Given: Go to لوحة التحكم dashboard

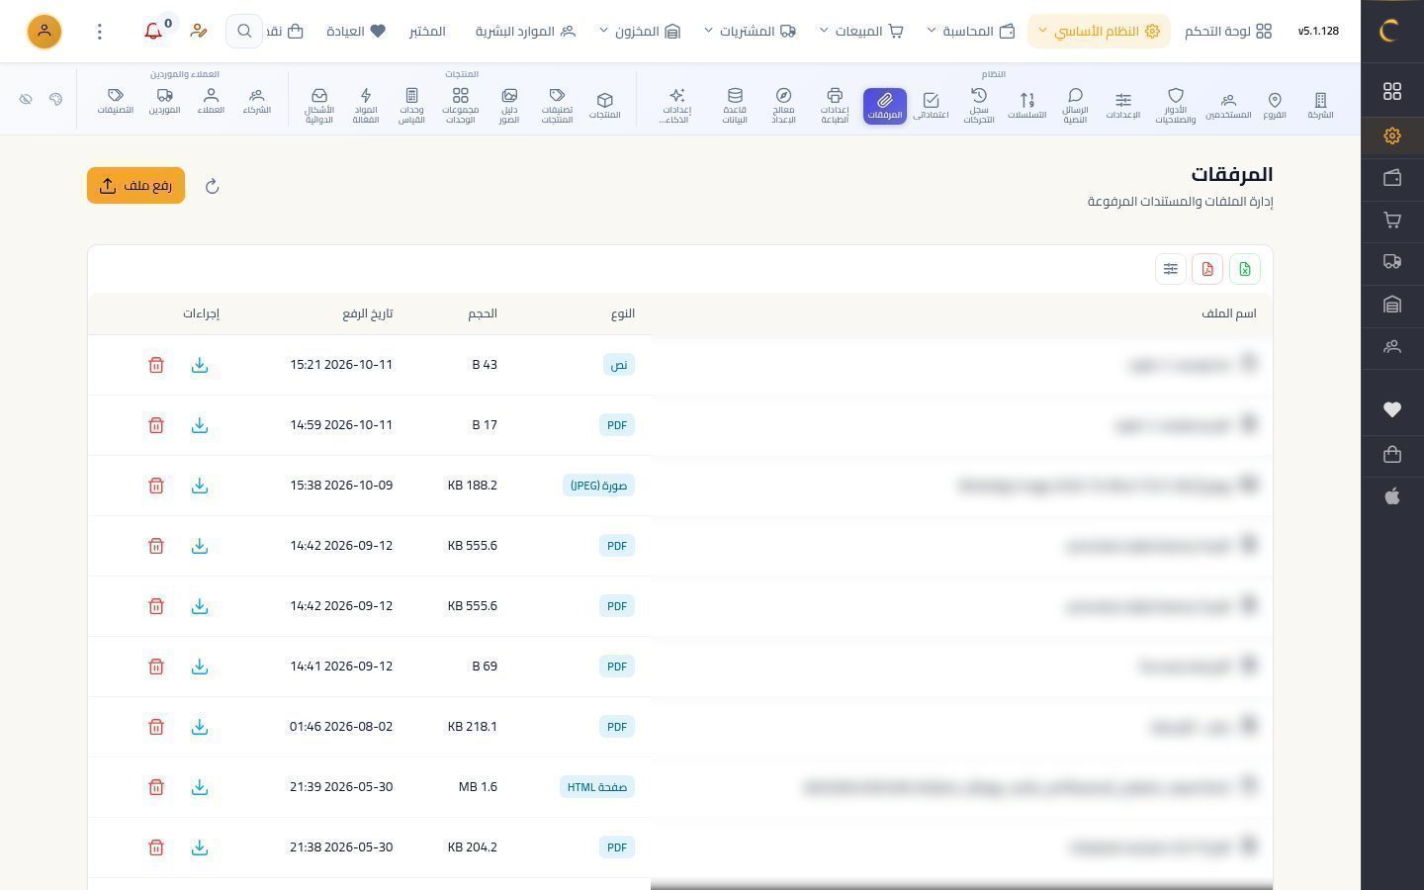Looking at the screenshot, I should 1228,31.
